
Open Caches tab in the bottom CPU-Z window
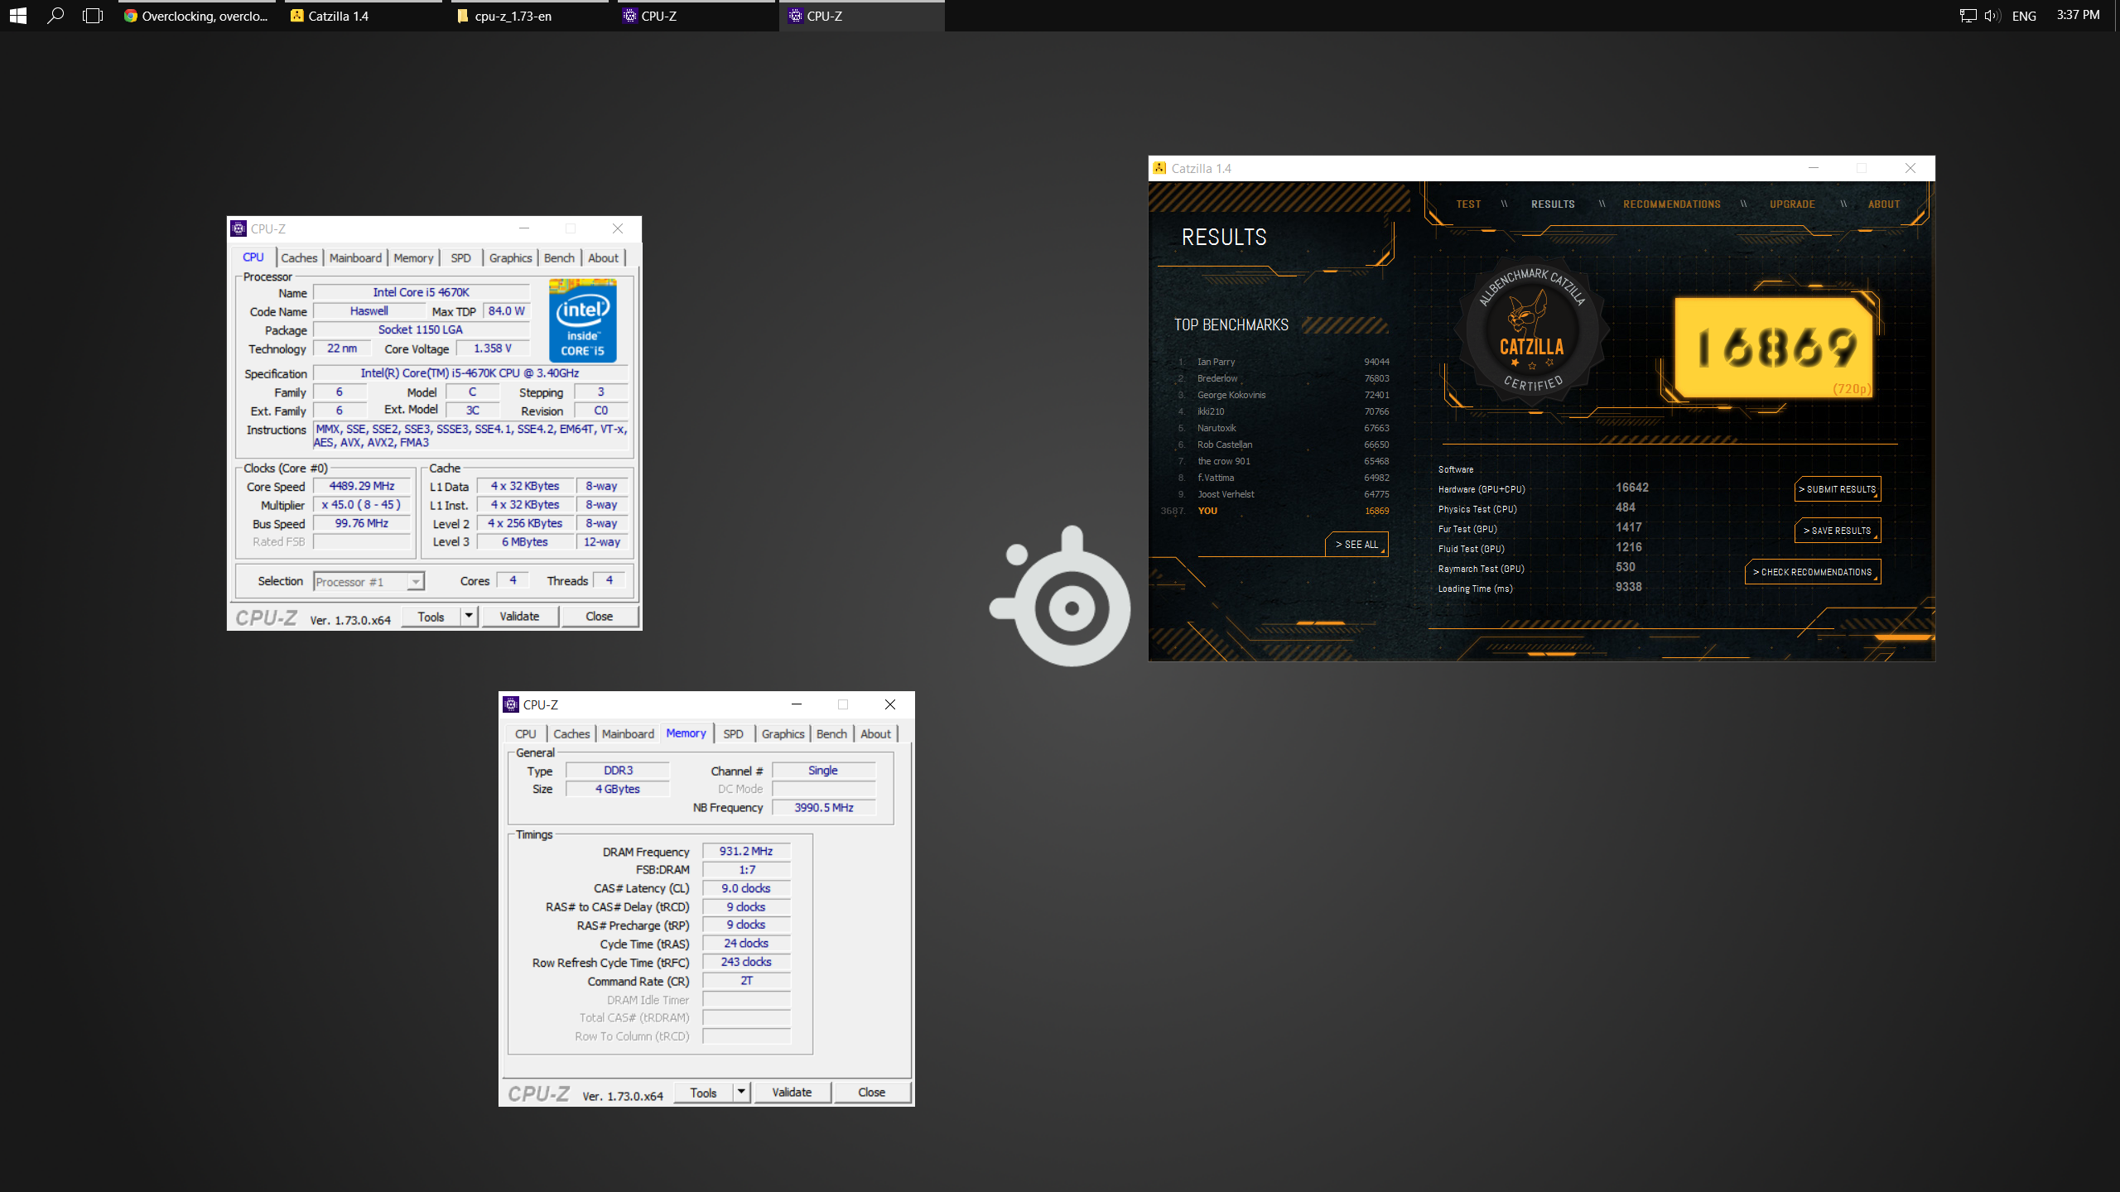[x=571, y=733]
